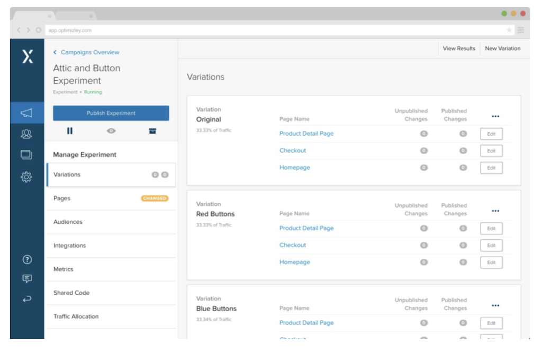This screenshot has width=542, height=348.
Task: Click the Red Buttons variation name
Action: (215, 214)
